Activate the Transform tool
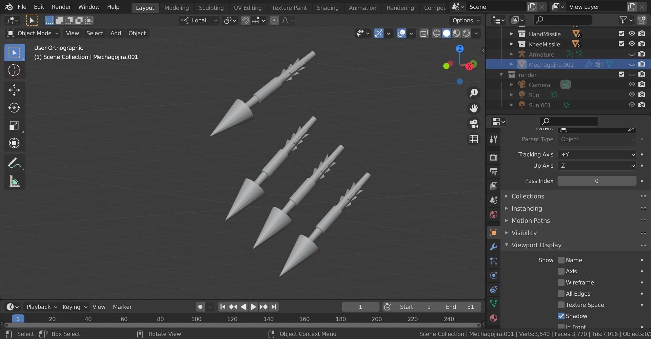The image size is (651, 339). [14, 143]
